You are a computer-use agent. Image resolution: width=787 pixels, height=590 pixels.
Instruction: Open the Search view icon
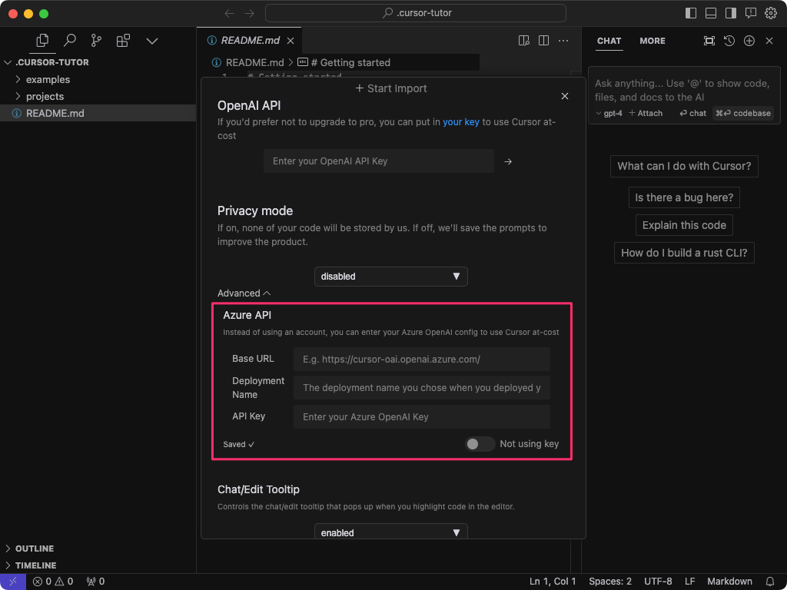click(x=70, y=41)
